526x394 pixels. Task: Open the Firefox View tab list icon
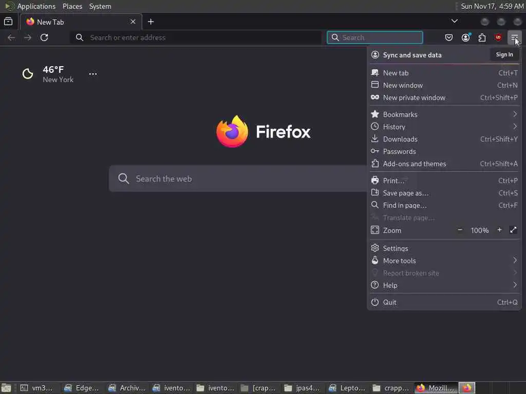pos(8,22)
